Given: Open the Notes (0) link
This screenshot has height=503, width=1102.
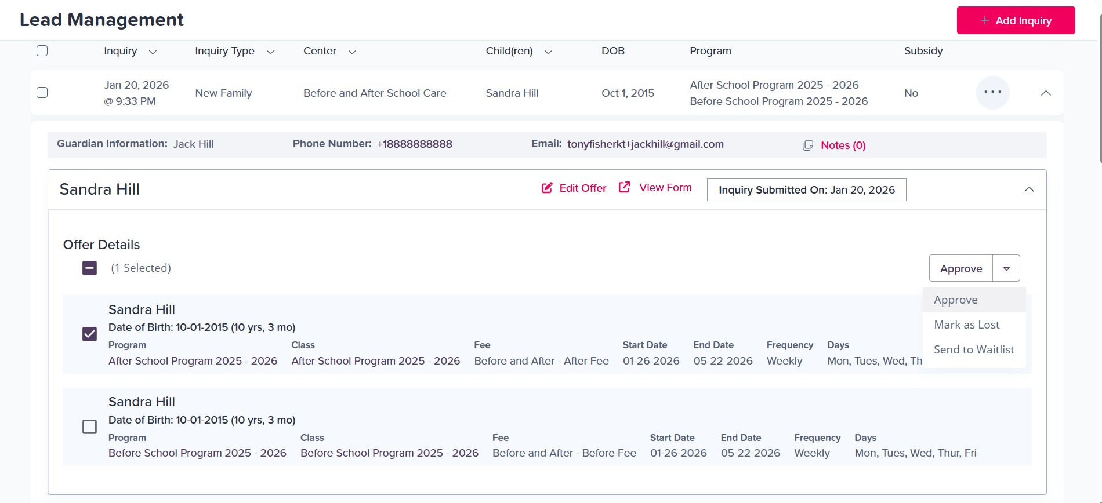Looking at the screenshot, I should click(x=843, y=145).
